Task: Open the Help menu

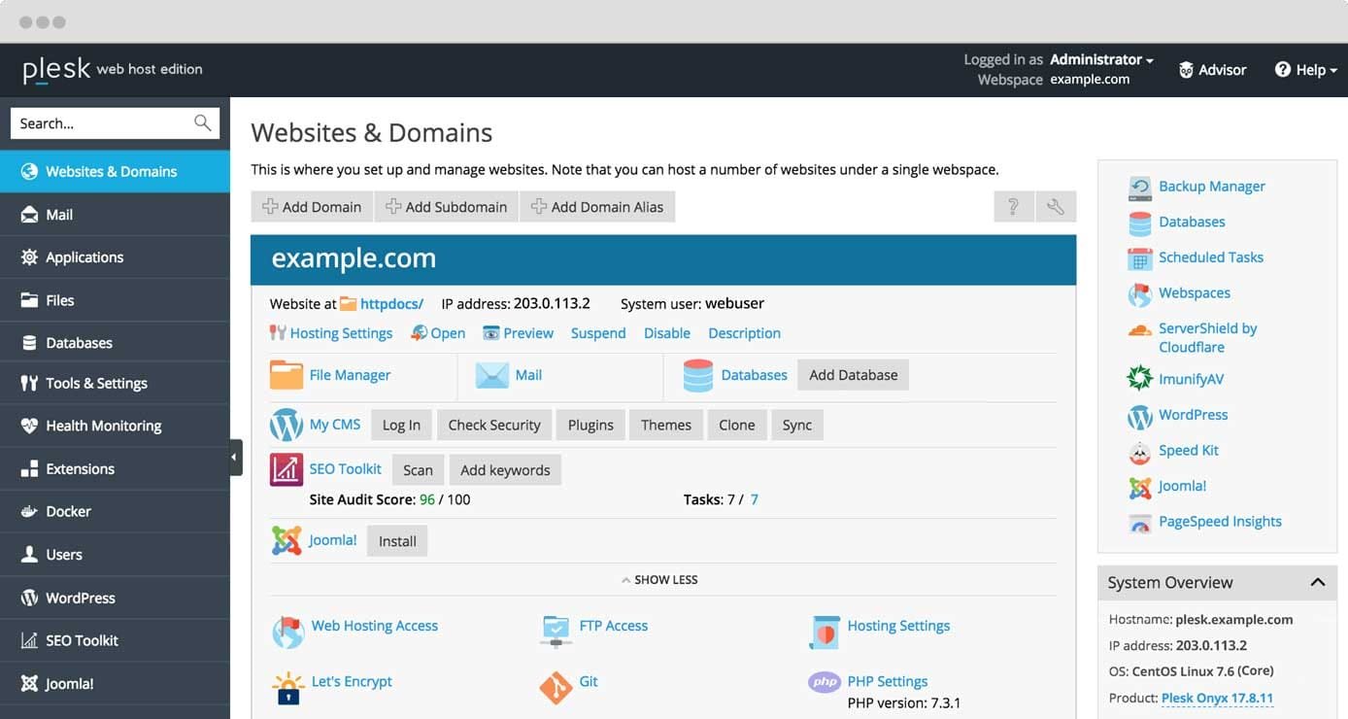Action: (x=1306, y=69)
